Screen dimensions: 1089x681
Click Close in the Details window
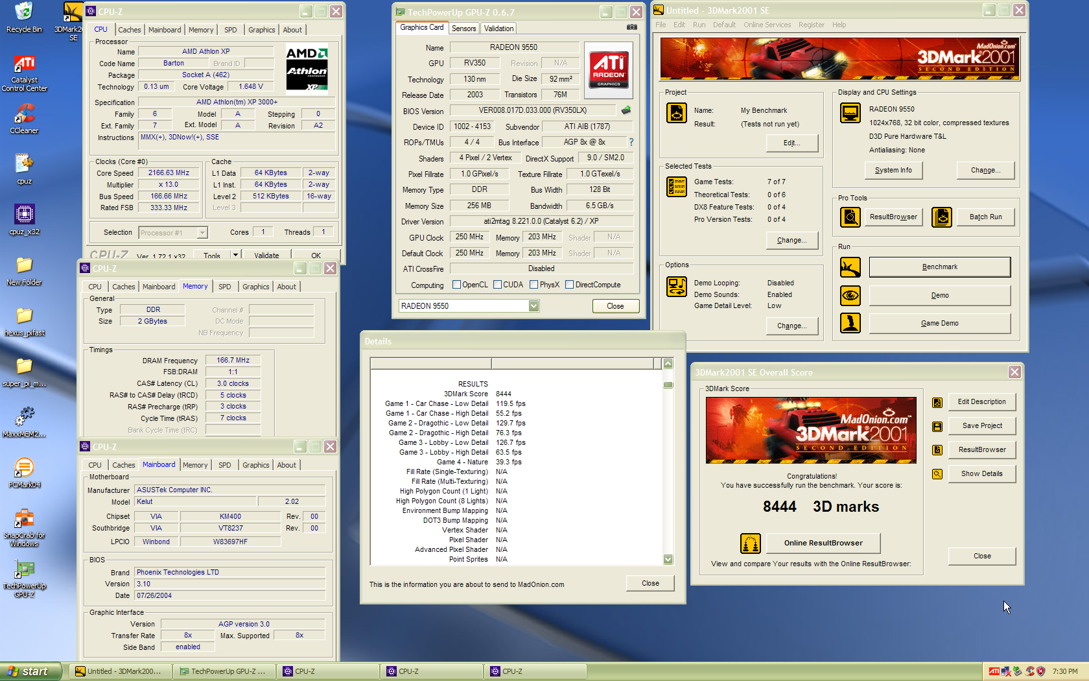click(x=650, y=583)
